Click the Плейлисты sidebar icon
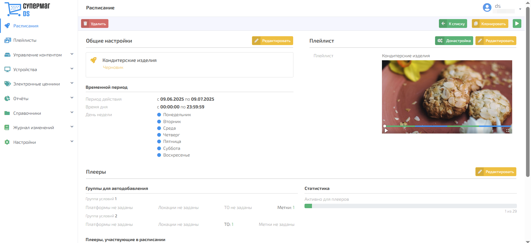This screenshot has height=243, width=531. point(7,40)
